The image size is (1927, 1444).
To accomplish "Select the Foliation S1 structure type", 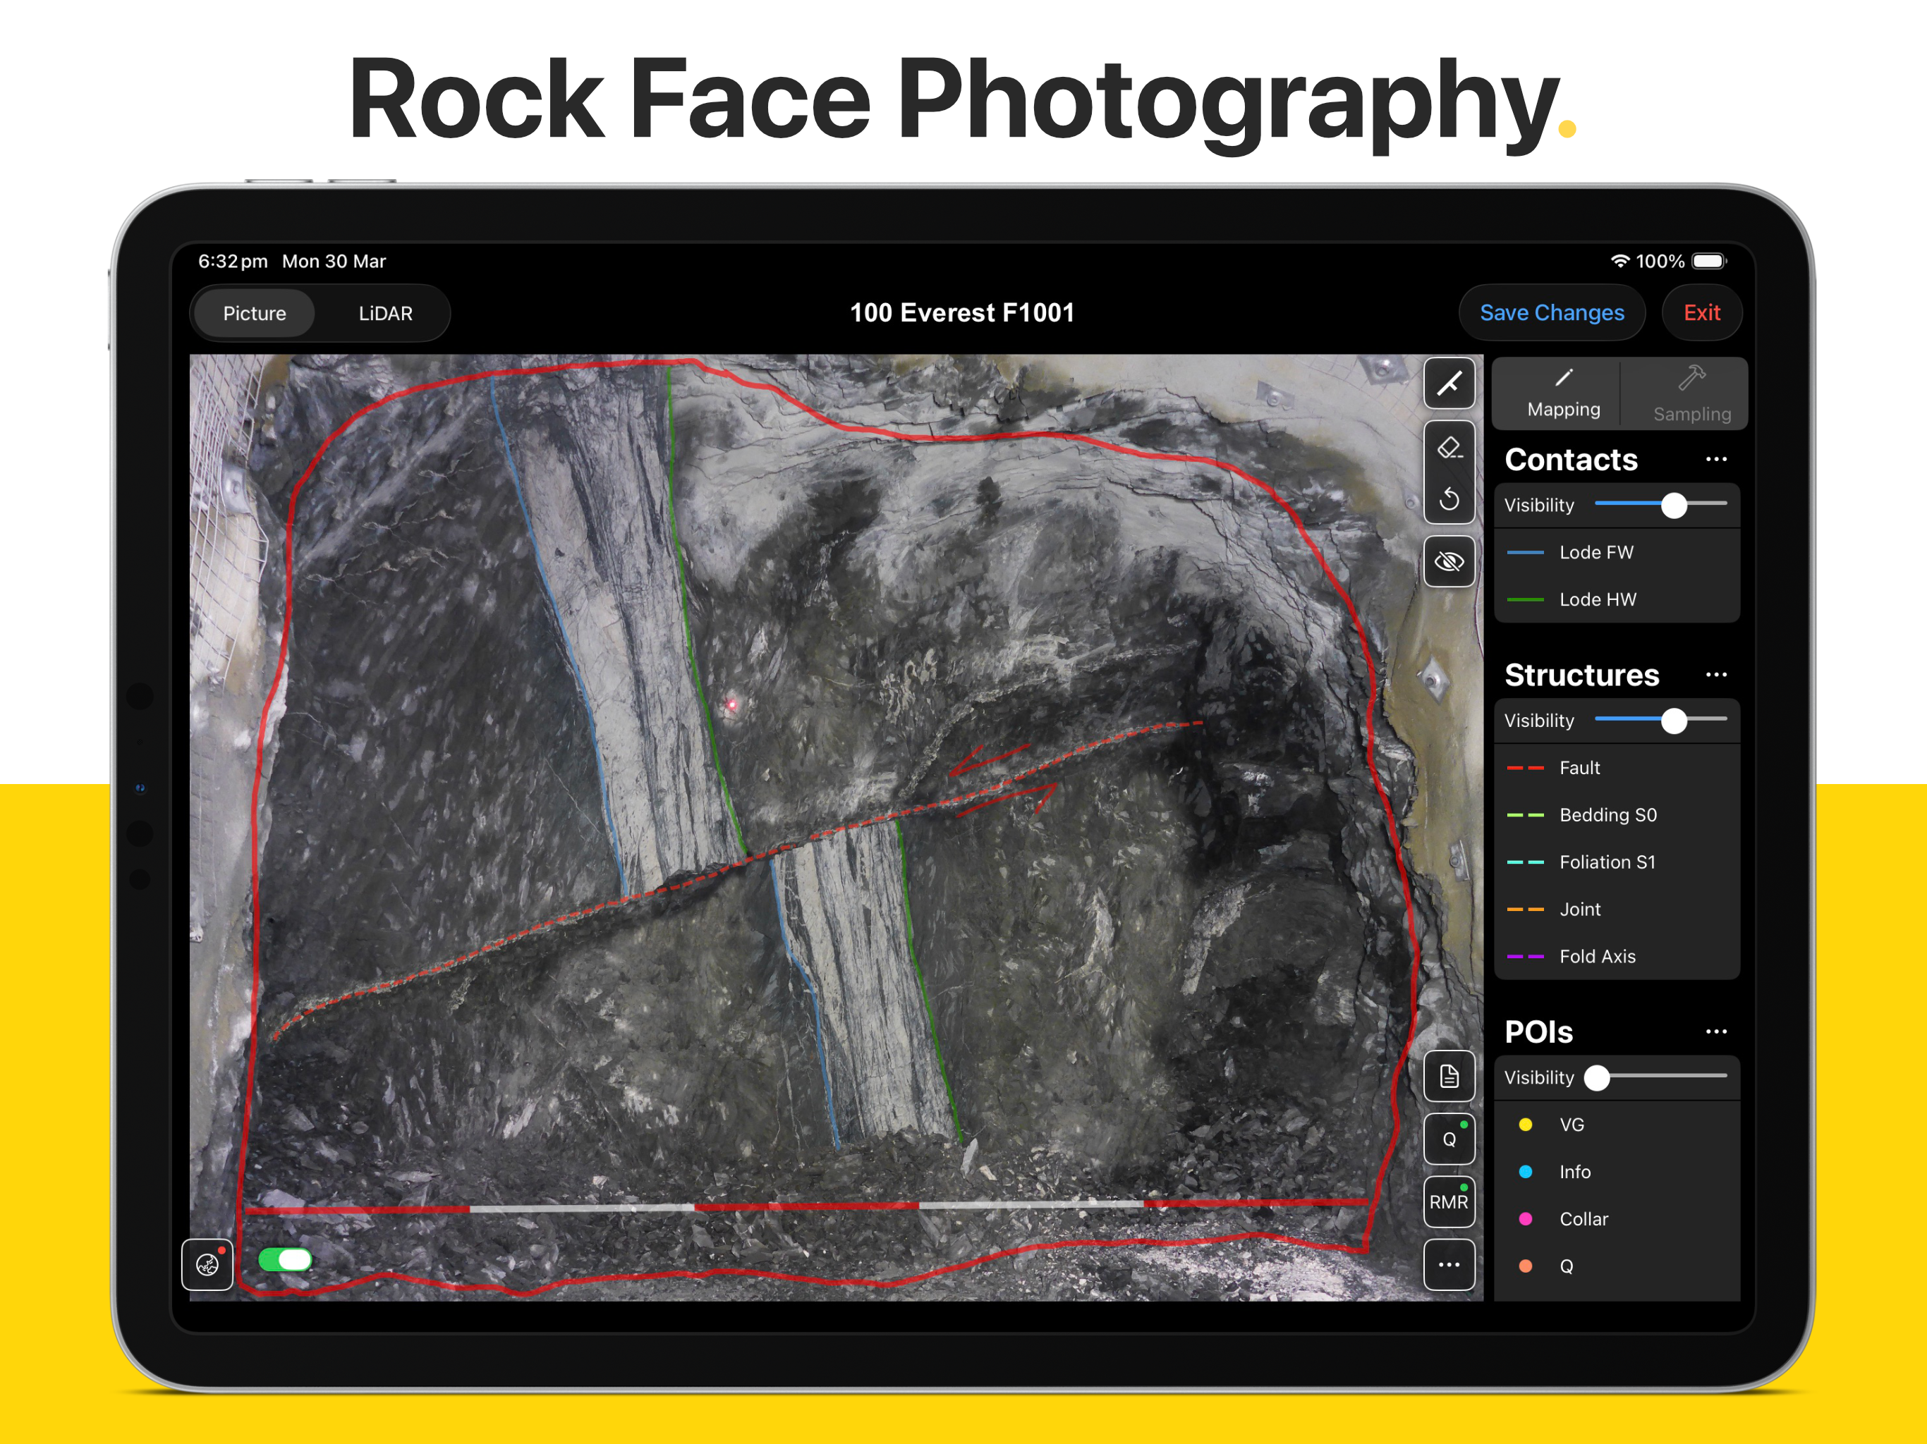I will tap(1617, 862).
